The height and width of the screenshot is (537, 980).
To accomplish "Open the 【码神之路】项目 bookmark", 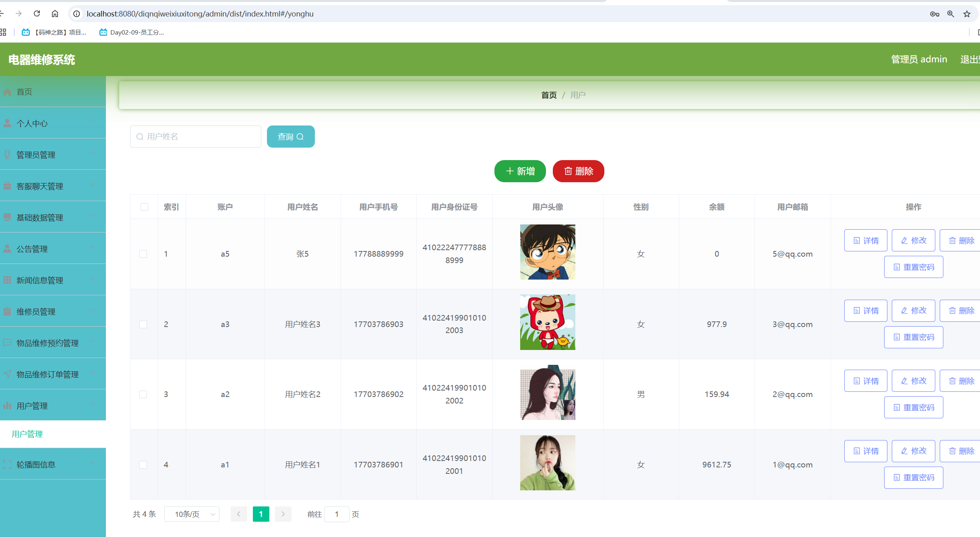I will pos(54,32).
